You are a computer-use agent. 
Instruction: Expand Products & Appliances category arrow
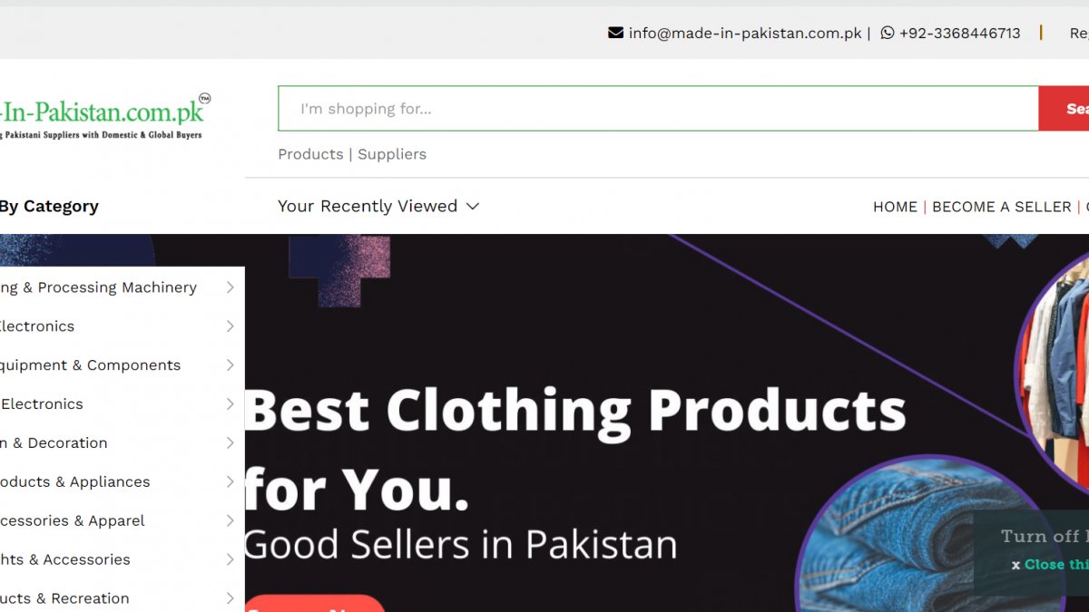click(231, 482)
